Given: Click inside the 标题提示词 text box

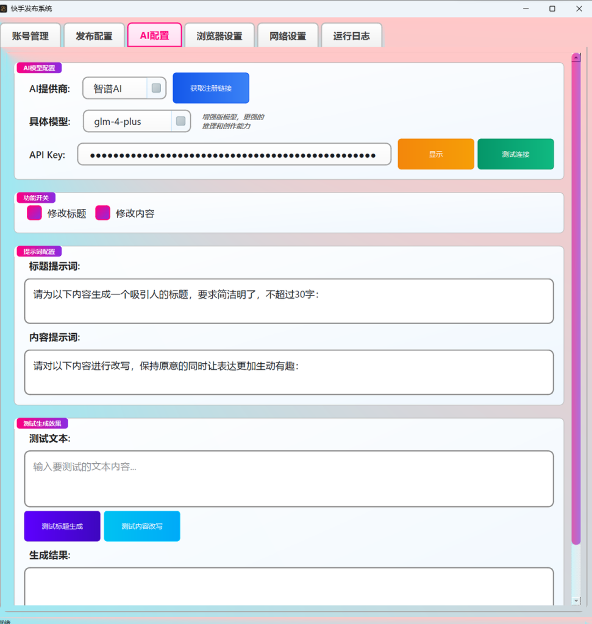Looking at the screenshot, I should pos(289,301).
